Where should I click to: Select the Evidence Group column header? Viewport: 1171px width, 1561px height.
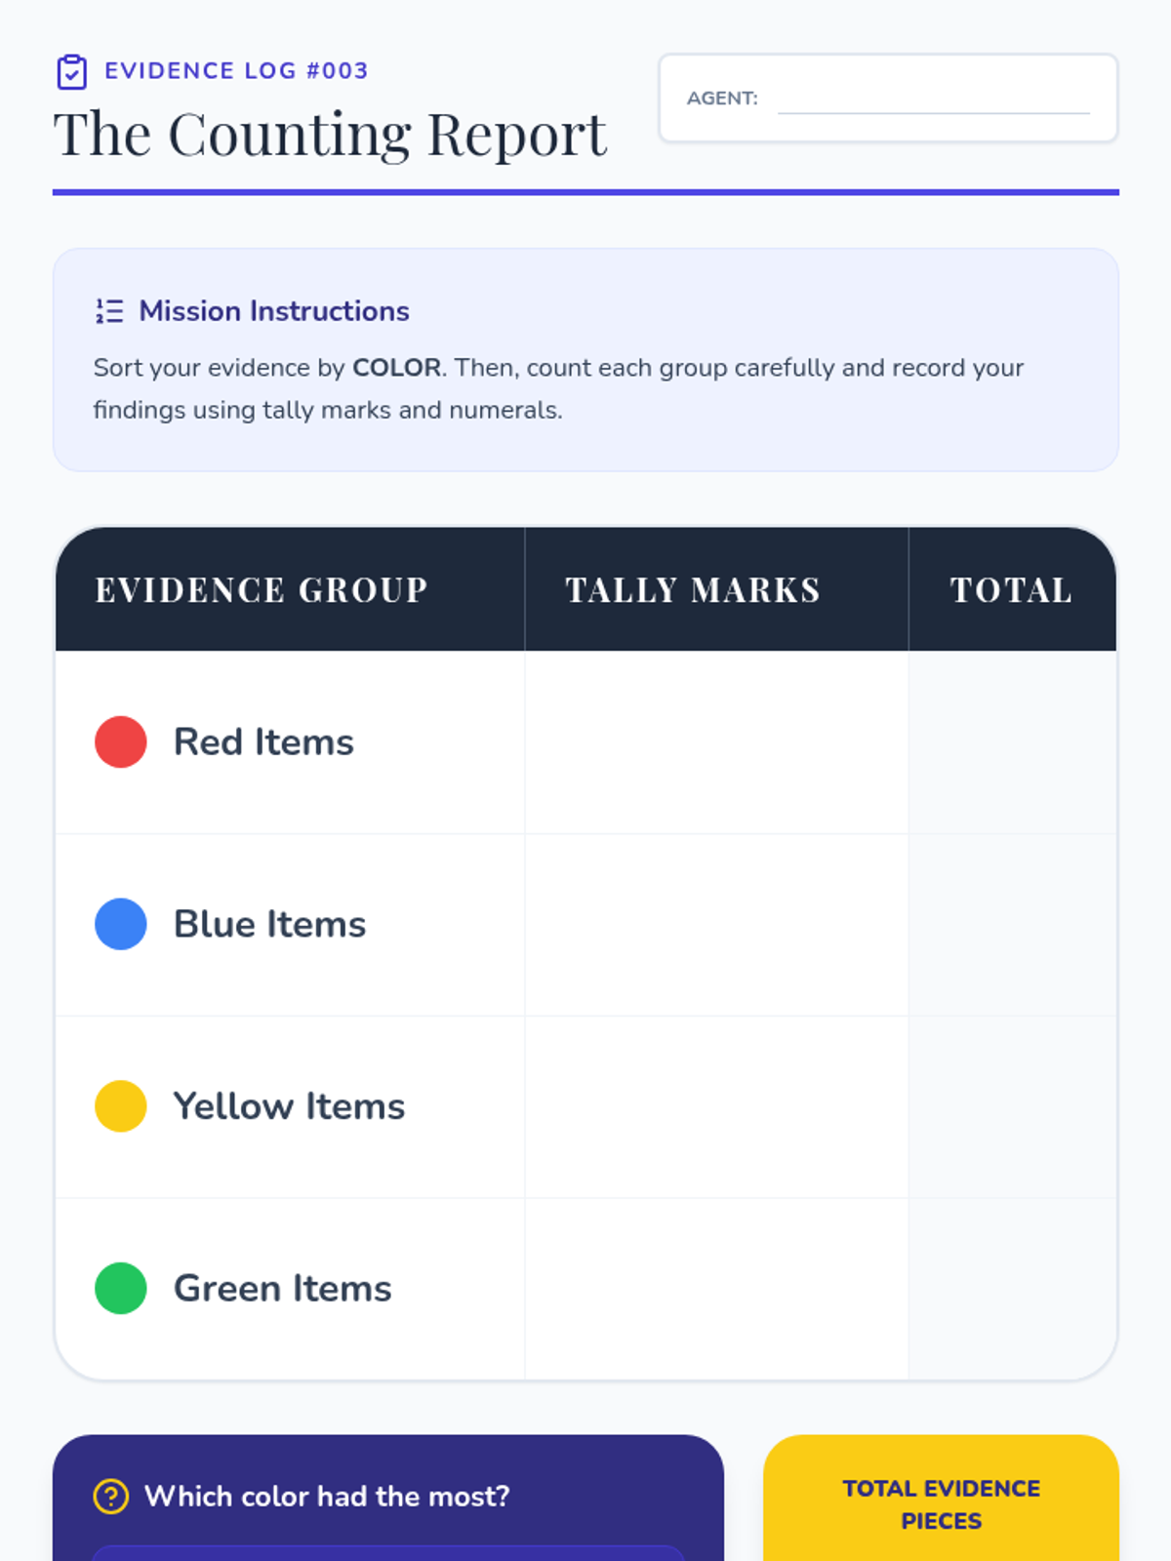(x=262, y=590)
